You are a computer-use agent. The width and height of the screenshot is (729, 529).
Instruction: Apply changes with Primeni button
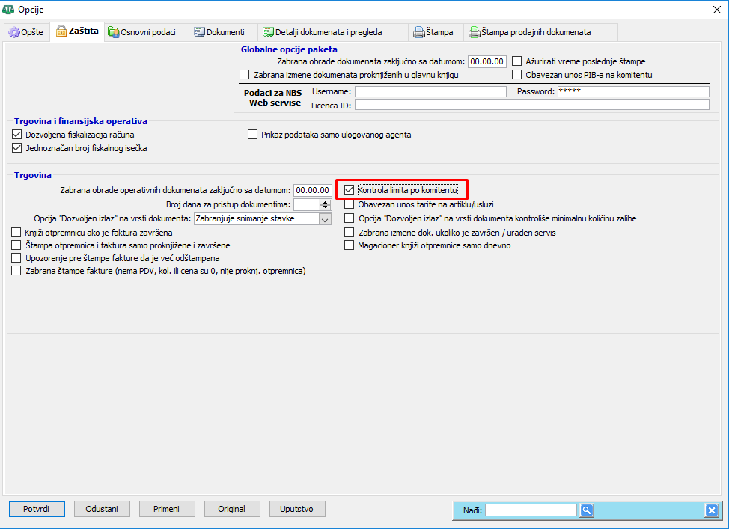click(167, 509)
